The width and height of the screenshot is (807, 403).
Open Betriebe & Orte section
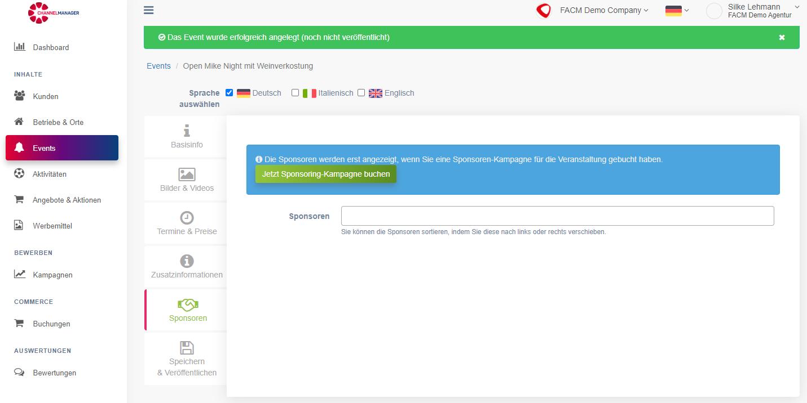pyautogui.click(x=58, y=122)
